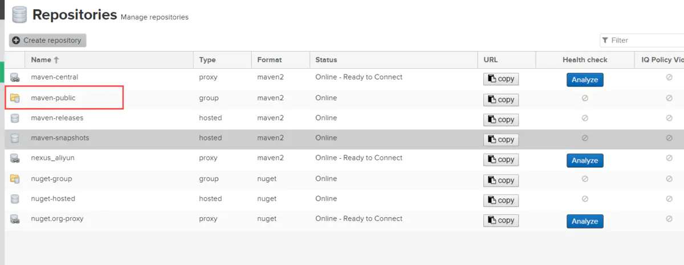The image size is (684, 265).
Task: Run Analyze for nuget.org-proxy repository
Action: point(585,221)
